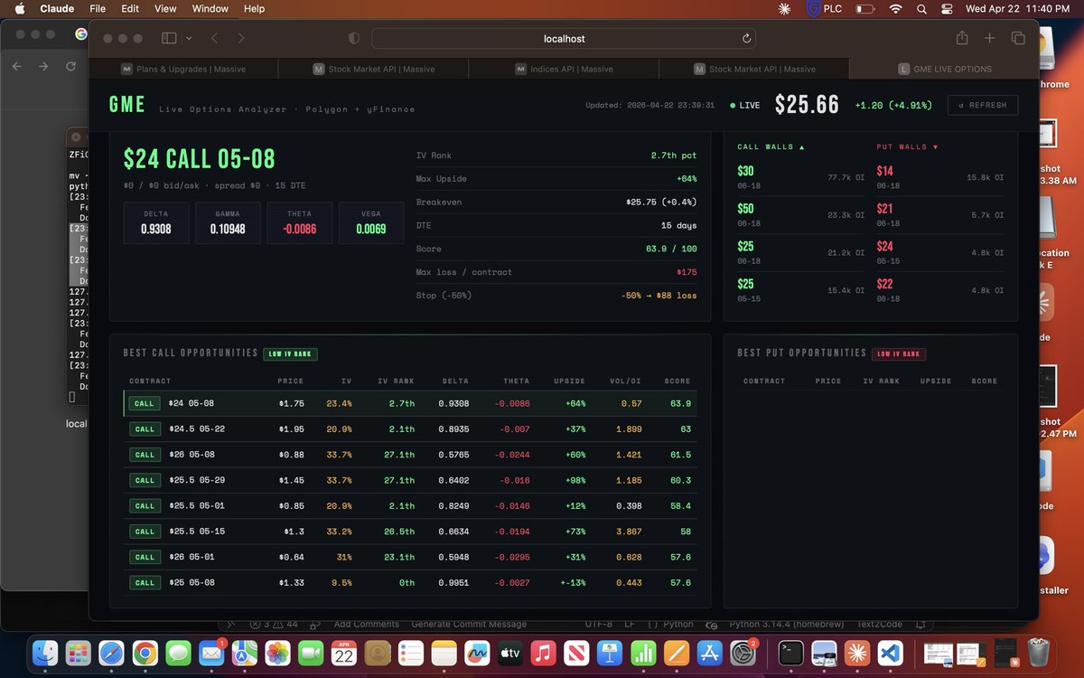This screenshot has height=678, width=1084.
Task: Open Visual Studio Code from the Dock
Action: point(890,652)
